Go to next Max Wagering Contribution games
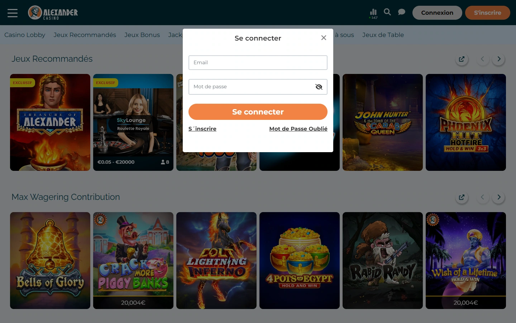516x323 pixels. (499, 197)
